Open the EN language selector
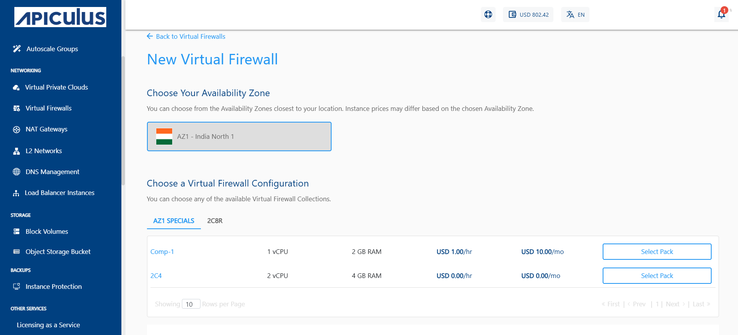 click(575, 14)
